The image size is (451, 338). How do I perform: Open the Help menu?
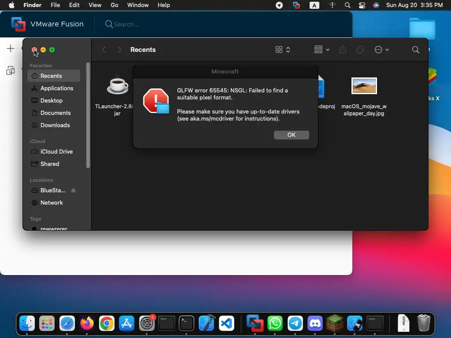tap(164, 5)
